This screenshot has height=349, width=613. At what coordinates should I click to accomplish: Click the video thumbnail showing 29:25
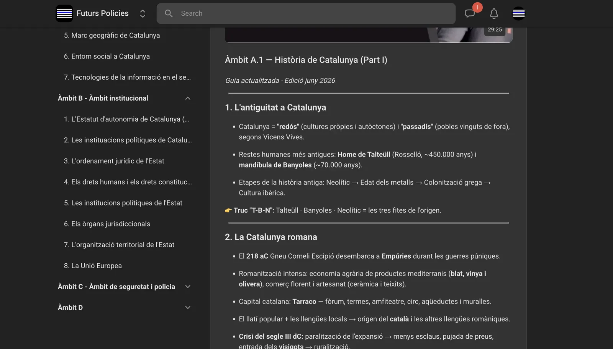(x=369, y=35)
